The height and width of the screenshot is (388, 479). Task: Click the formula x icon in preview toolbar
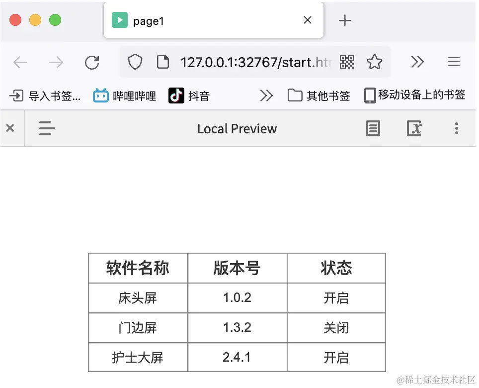click(x=414, y=128)
